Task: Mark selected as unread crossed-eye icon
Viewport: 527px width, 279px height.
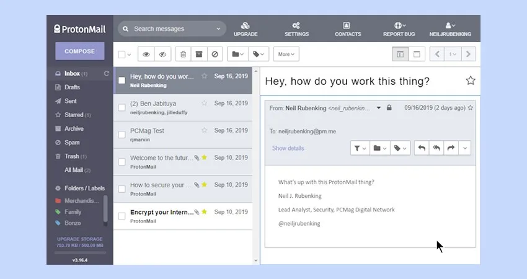Action: 162,54
